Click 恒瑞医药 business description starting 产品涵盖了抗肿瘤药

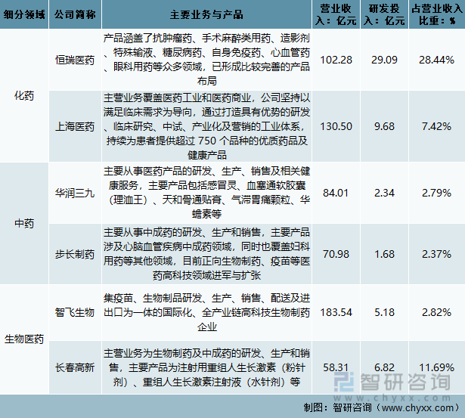(x=206, y=60)
